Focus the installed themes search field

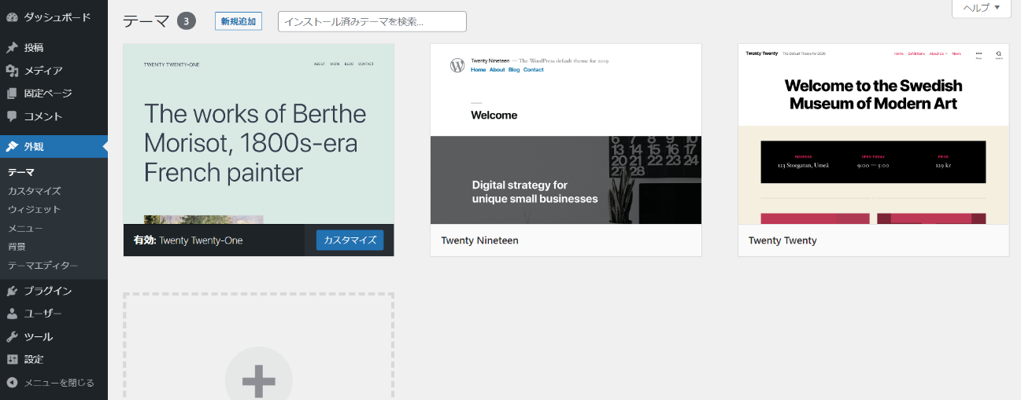372,21
